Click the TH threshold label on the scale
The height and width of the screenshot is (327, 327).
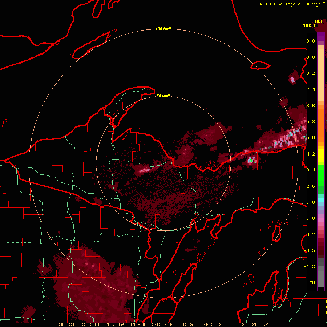[x=312, y=283]
